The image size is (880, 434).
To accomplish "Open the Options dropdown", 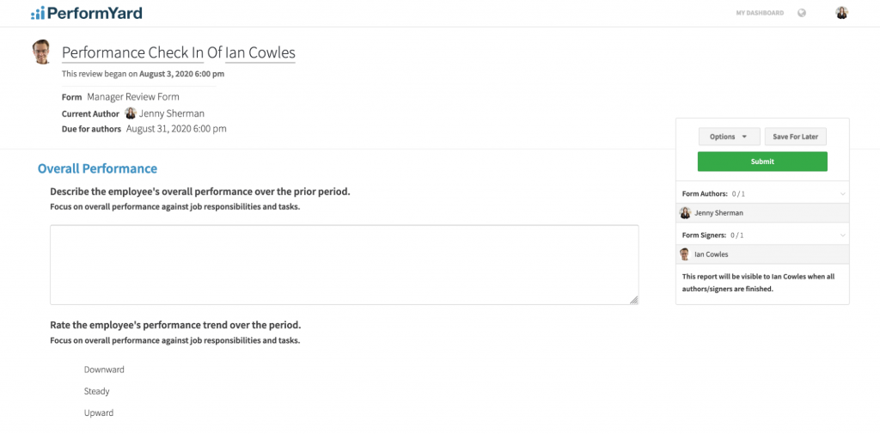I will [729, 137].
